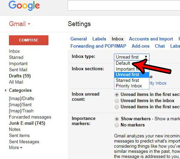Screen dimensions: 180x159
Task: Click the 'Inbox sections:' label
Action: (88, 69)
